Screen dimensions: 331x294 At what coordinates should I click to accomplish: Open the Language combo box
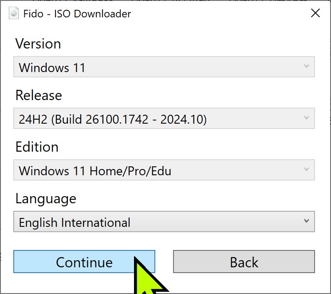(x=164, y=222)
